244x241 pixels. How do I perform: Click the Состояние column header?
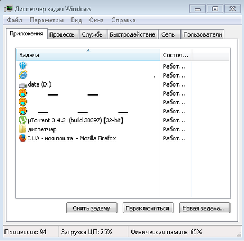point(176,55)
